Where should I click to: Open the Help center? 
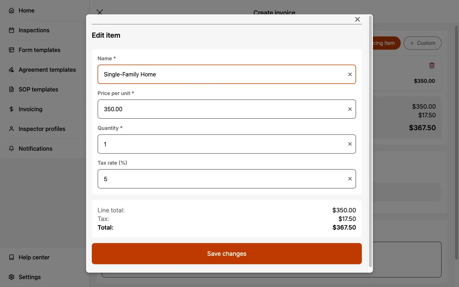pyautogui.click(x=34, y=257)
